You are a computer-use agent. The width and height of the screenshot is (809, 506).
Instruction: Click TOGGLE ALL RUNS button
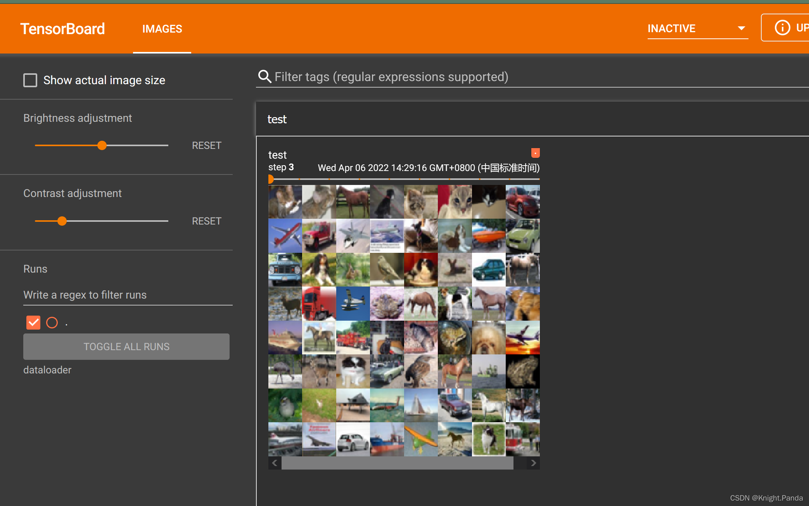[126, 346]
